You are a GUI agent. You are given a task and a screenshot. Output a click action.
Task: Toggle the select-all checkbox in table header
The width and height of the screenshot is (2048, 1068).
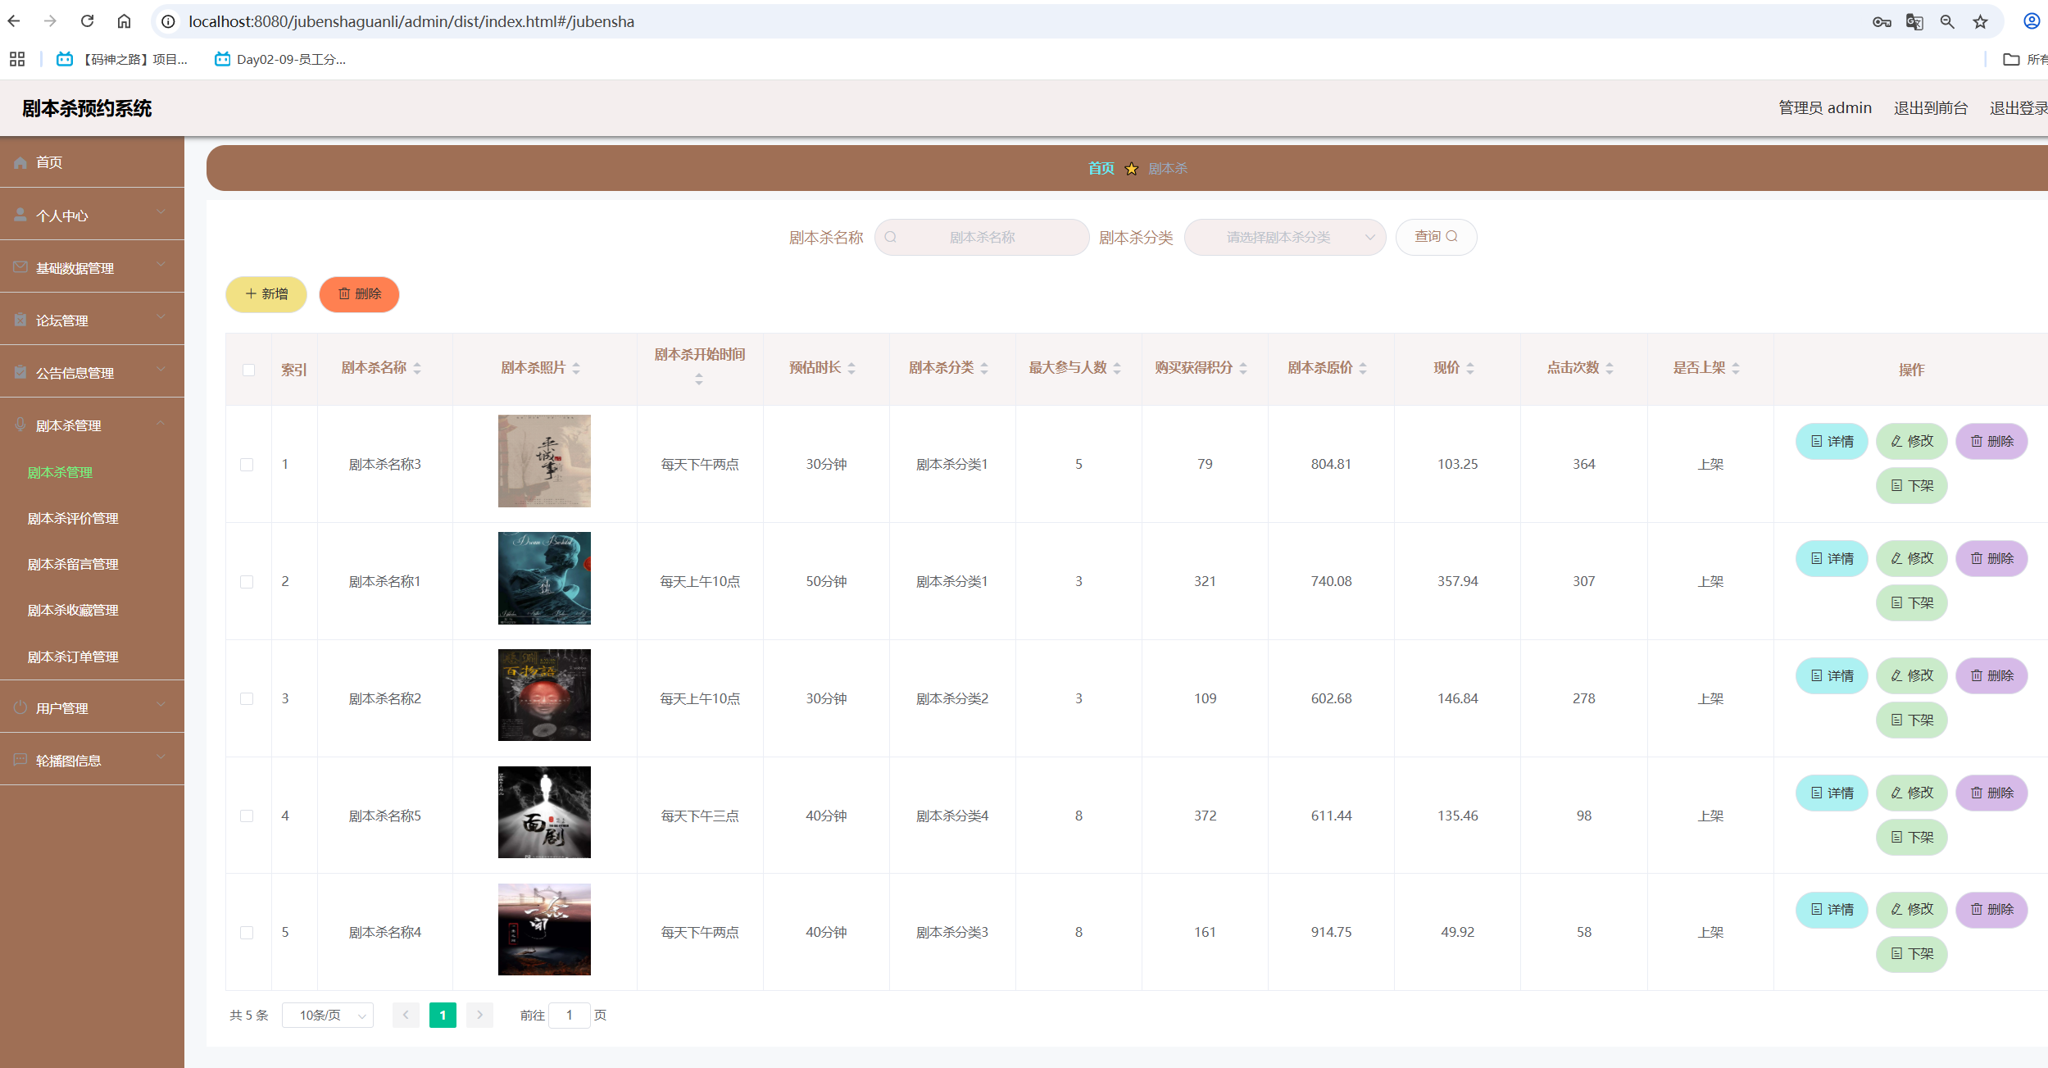pos(248,370)
